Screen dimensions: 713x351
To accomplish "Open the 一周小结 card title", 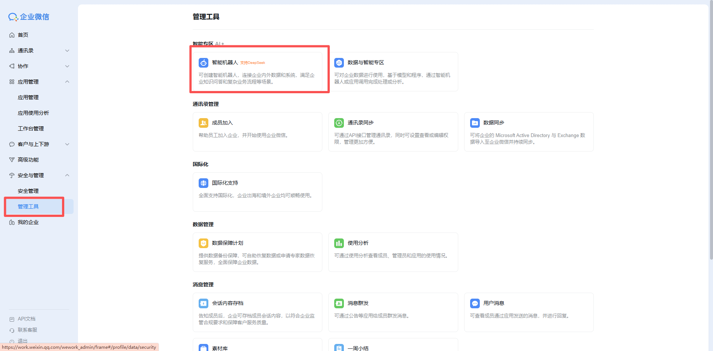I will [x=358, y=348].
